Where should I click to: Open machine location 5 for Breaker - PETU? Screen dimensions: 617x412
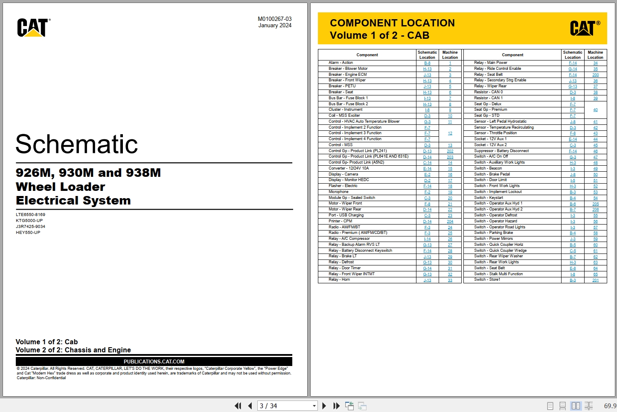[x=450, y=86]
